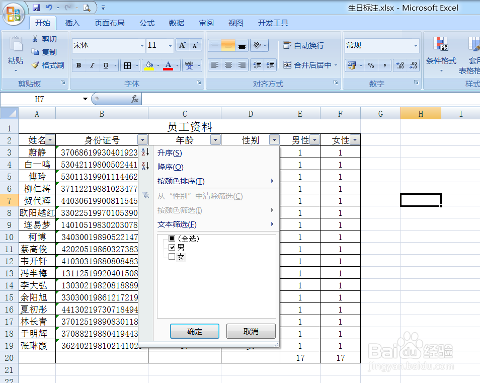Open 字体 group dialog launcher
The width and height of the screenshot is (480, 383).
(x=199, y=83)
